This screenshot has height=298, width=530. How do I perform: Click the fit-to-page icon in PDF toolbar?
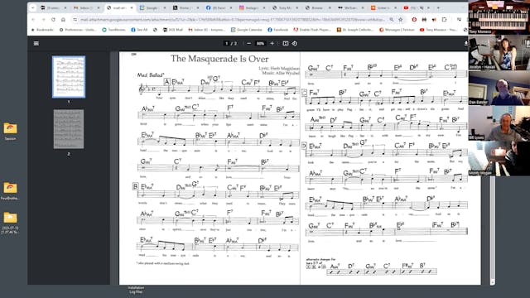click(286, 44)
